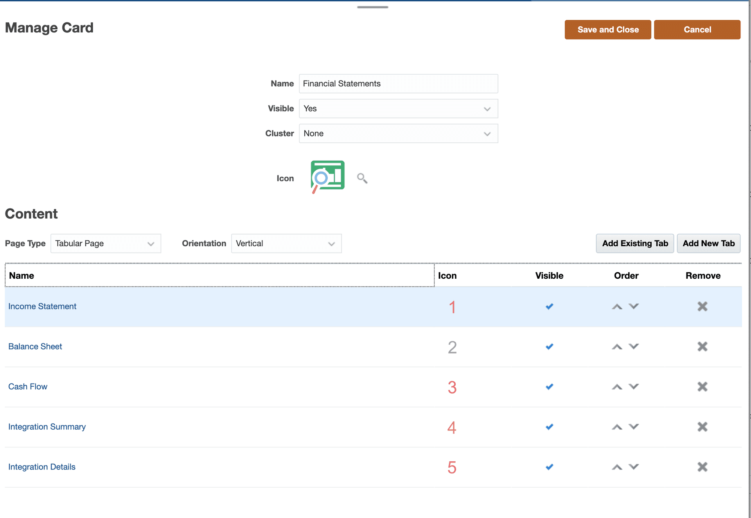Remove the Balance Sheet tab

(x=702, y=346)
